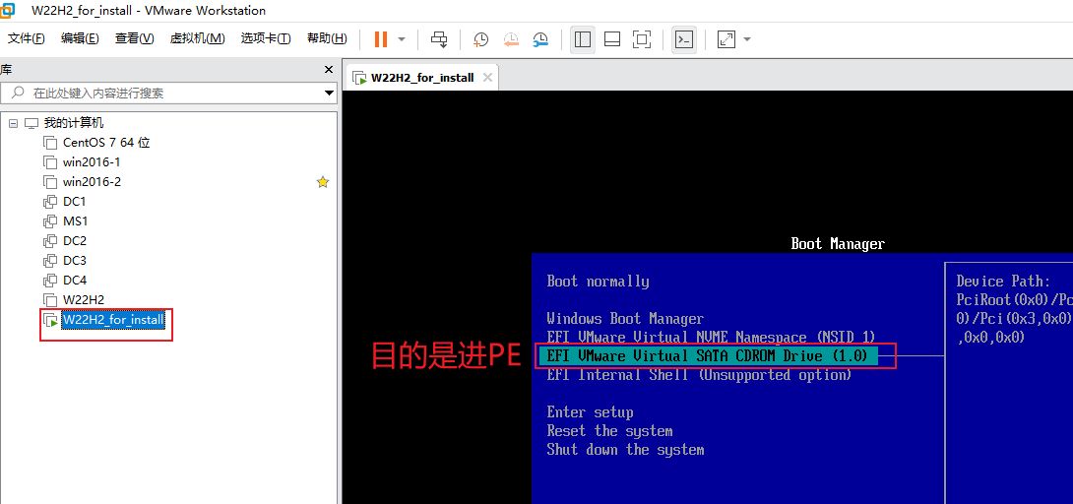Enter full screen mode icon
1073x504 pixels.
coord(642,39)
